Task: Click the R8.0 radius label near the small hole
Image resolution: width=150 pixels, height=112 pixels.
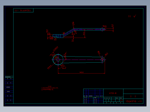Action: (106, 54)
